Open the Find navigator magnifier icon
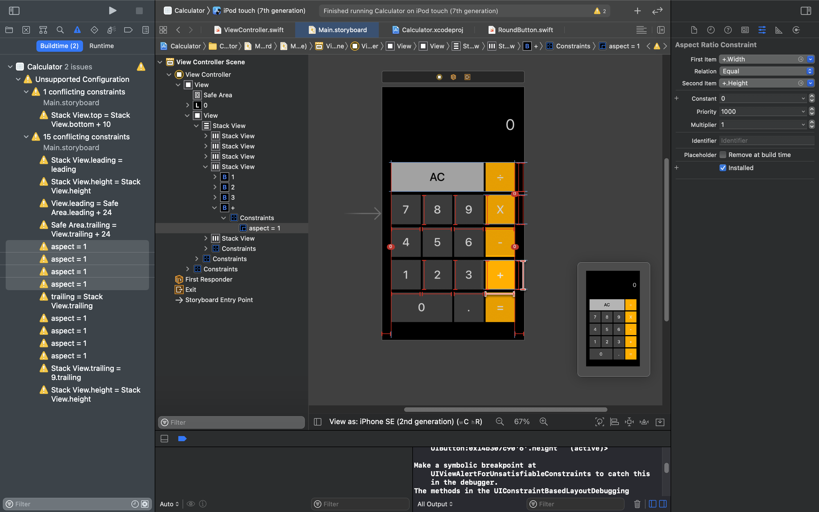819x512 pixels. pyautogui.click(x=60, y=30)
